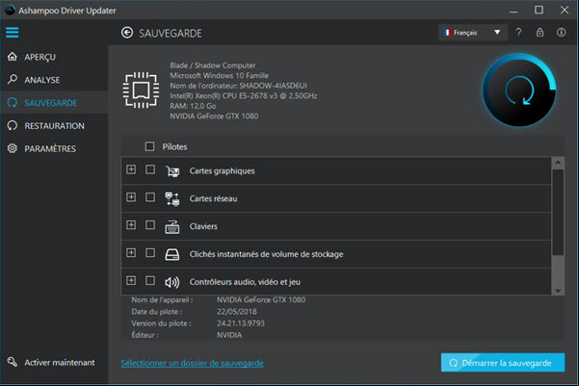Click the Contrôleurs audio, vidéo et jeu label
This screenshot has height=386, width=579.
tap(245, 282)
